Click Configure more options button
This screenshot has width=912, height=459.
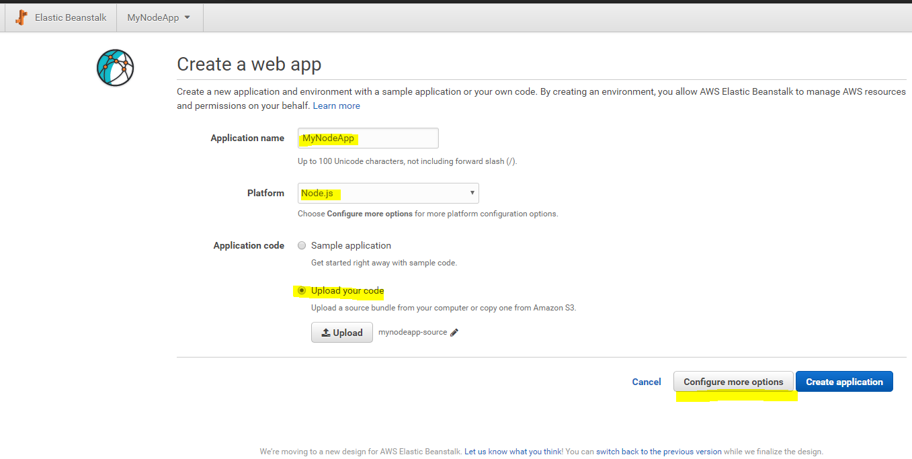[x=733, y=382]
